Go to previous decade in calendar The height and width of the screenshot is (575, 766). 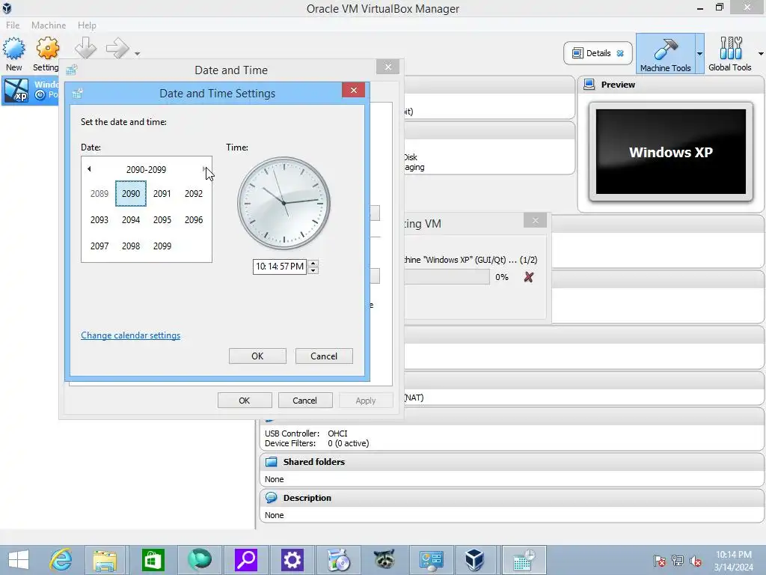(89, 169)
